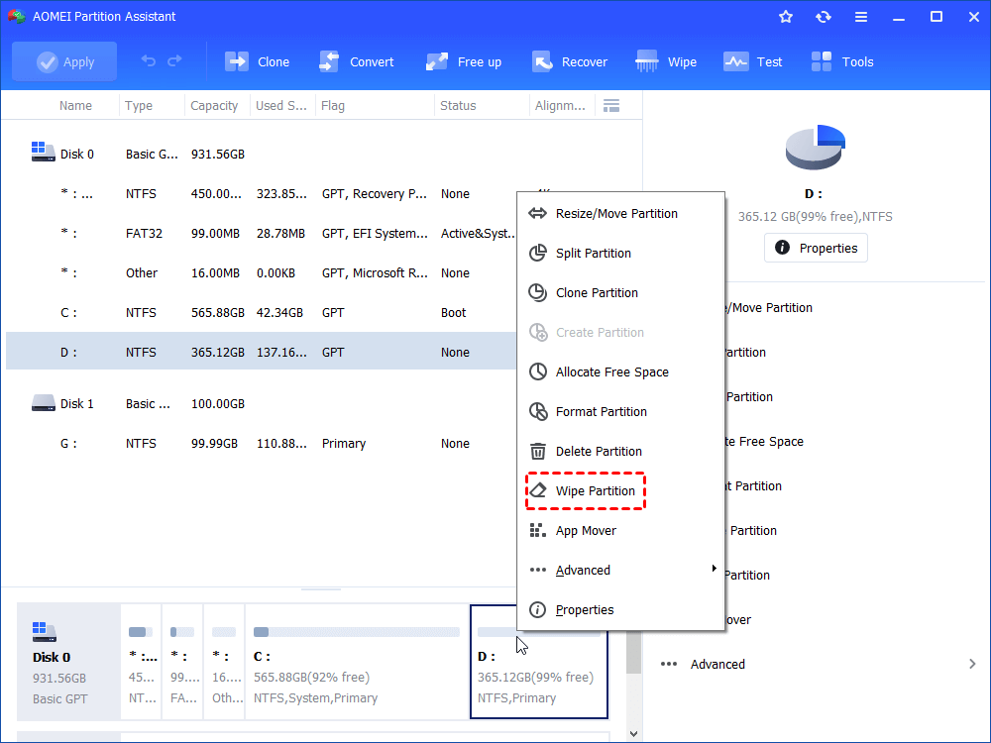Open the Convert tool menu

357,61
